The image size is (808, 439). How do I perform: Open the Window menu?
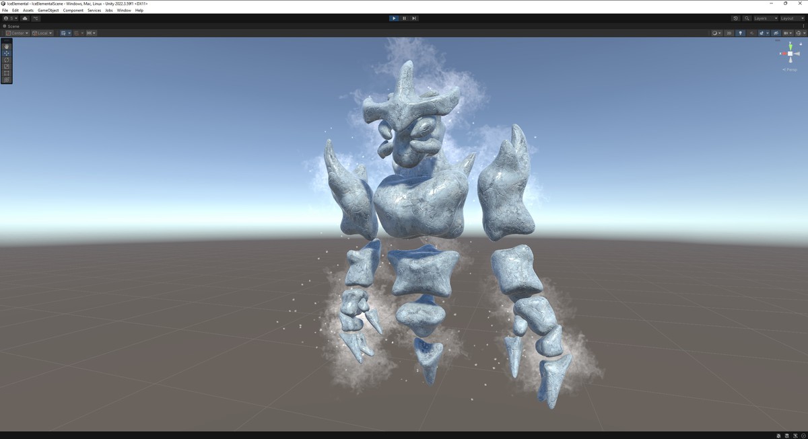[x=124, y=10]
